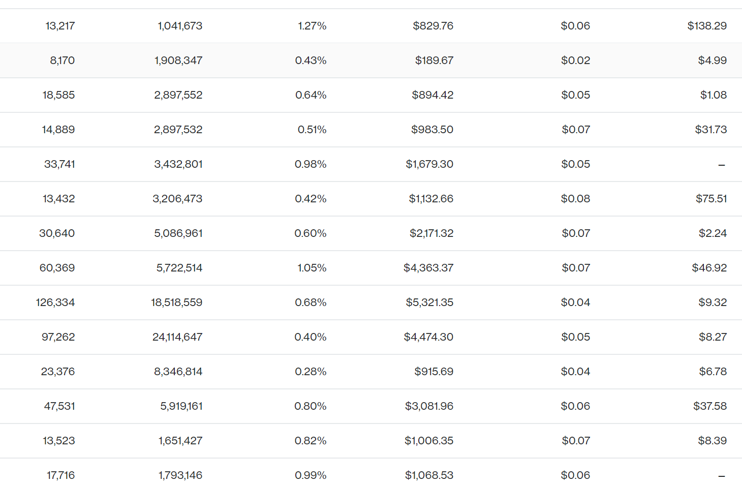The width and height of the screenshot is (742, 485).
Task: Select the $1,679.30 amount cell
Action: click(429, 164)
